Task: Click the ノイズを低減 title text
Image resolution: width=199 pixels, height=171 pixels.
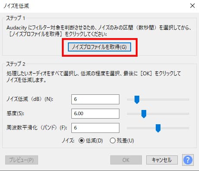Action: tap(16, 6)
